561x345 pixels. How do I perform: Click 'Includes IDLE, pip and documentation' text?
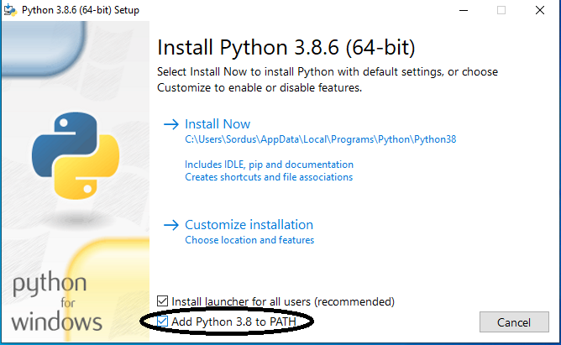[269, 165]
